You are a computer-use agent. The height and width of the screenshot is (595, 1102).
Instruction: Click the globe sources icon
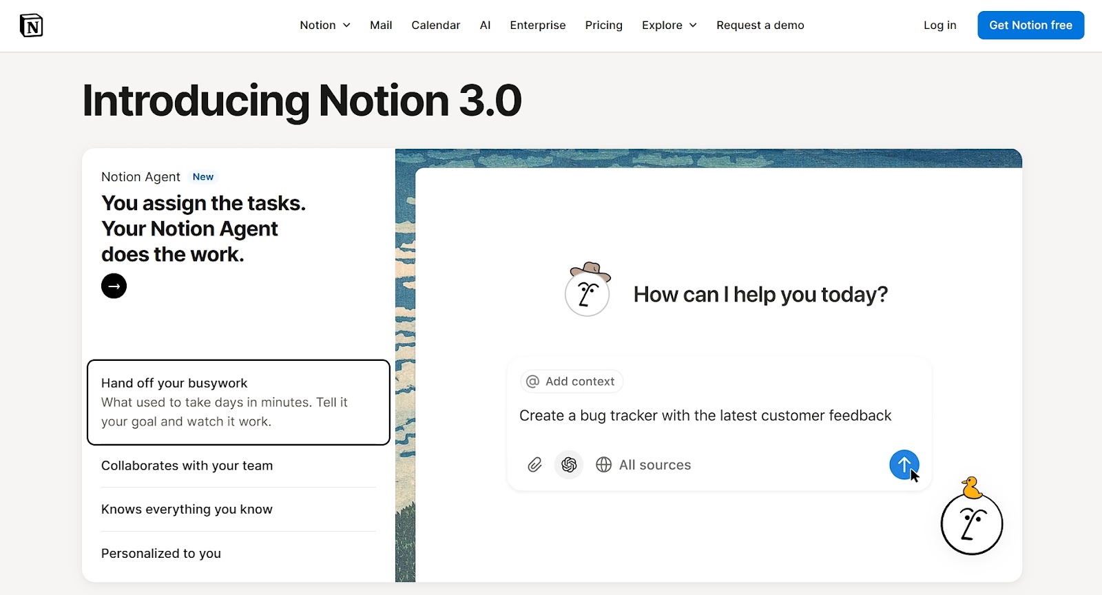pyautogui.click(x=603, y=465)
